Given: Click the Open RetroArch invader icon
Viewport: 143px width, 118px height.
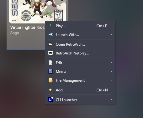Looking at the screenshot, I should 50,44.
